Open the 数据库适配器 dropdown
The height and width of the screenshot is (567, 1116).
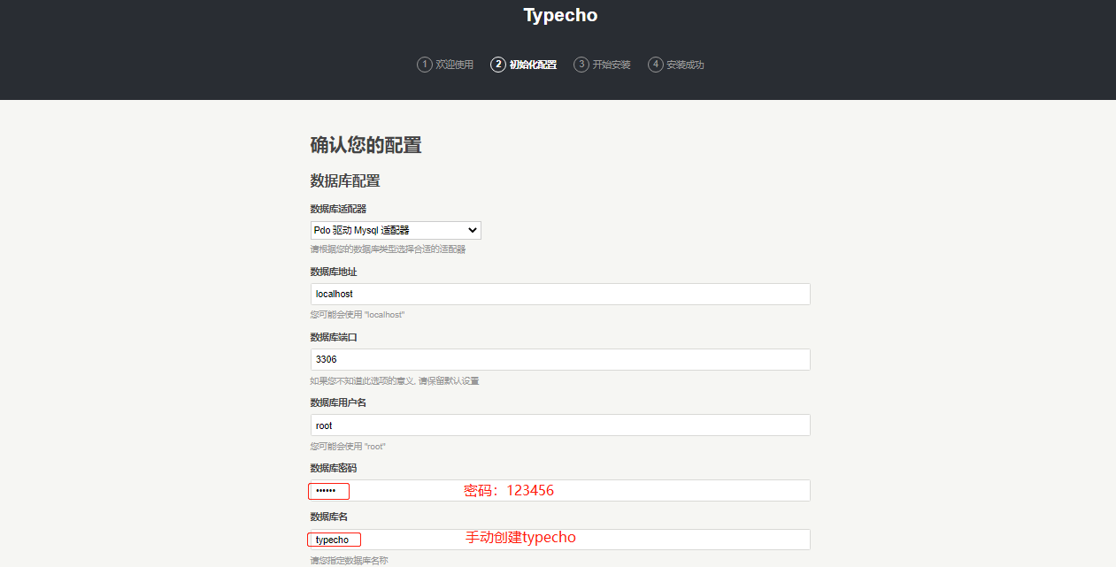point(396,230)
